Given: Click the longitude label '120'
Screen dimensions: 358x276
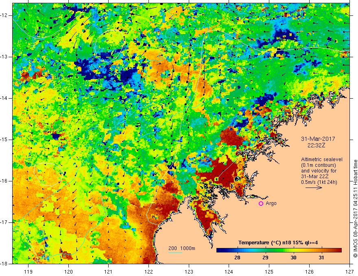Looking at the screenshot, I should 68,272.
